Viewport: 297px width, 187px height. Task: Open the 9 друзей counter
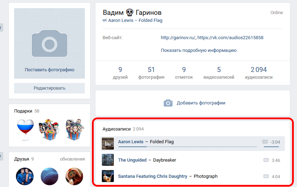(x=120, y=73)
